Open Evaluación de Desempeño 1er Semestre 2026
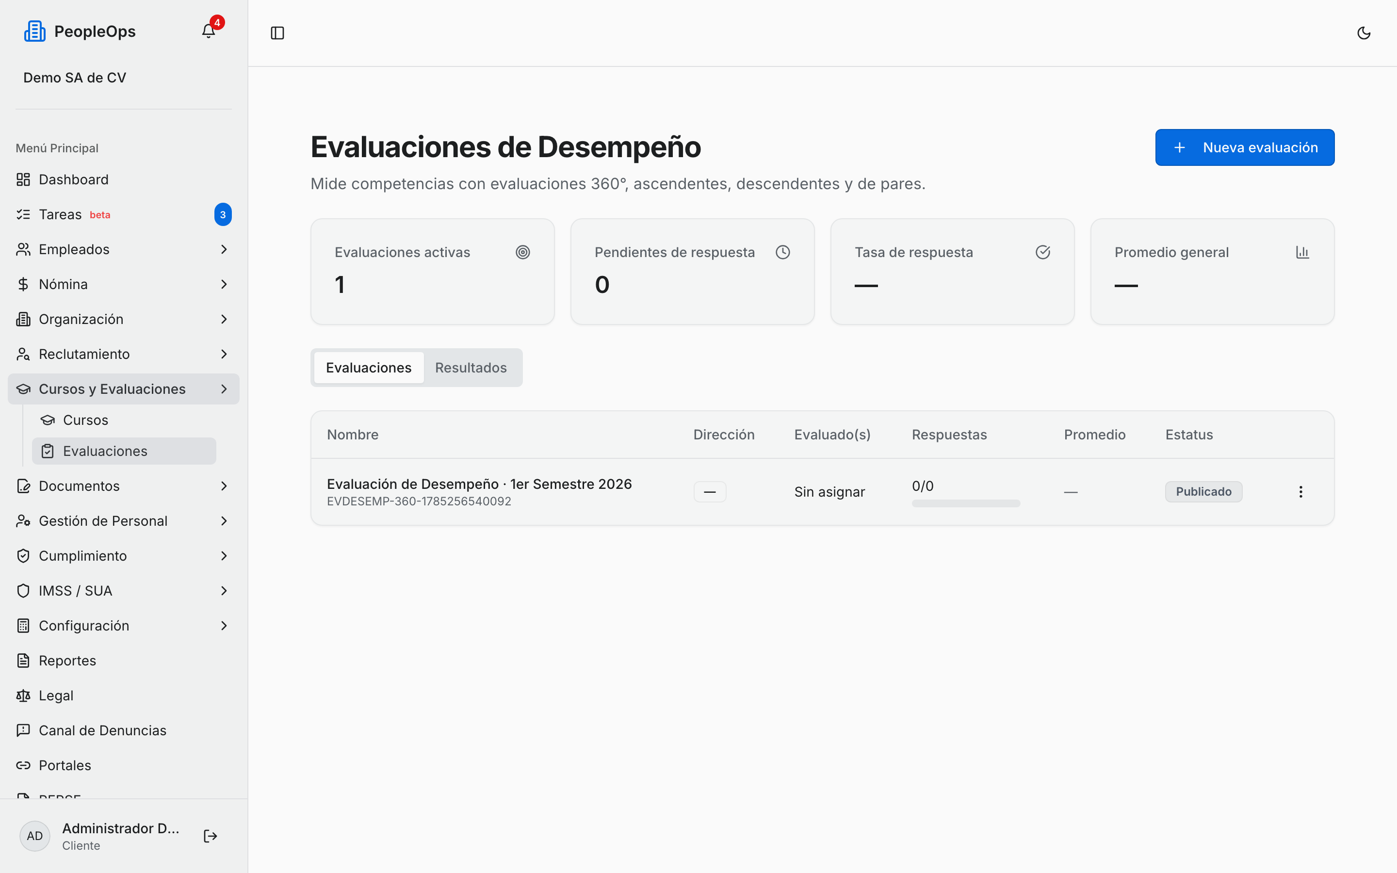 (x=479, y=484)
